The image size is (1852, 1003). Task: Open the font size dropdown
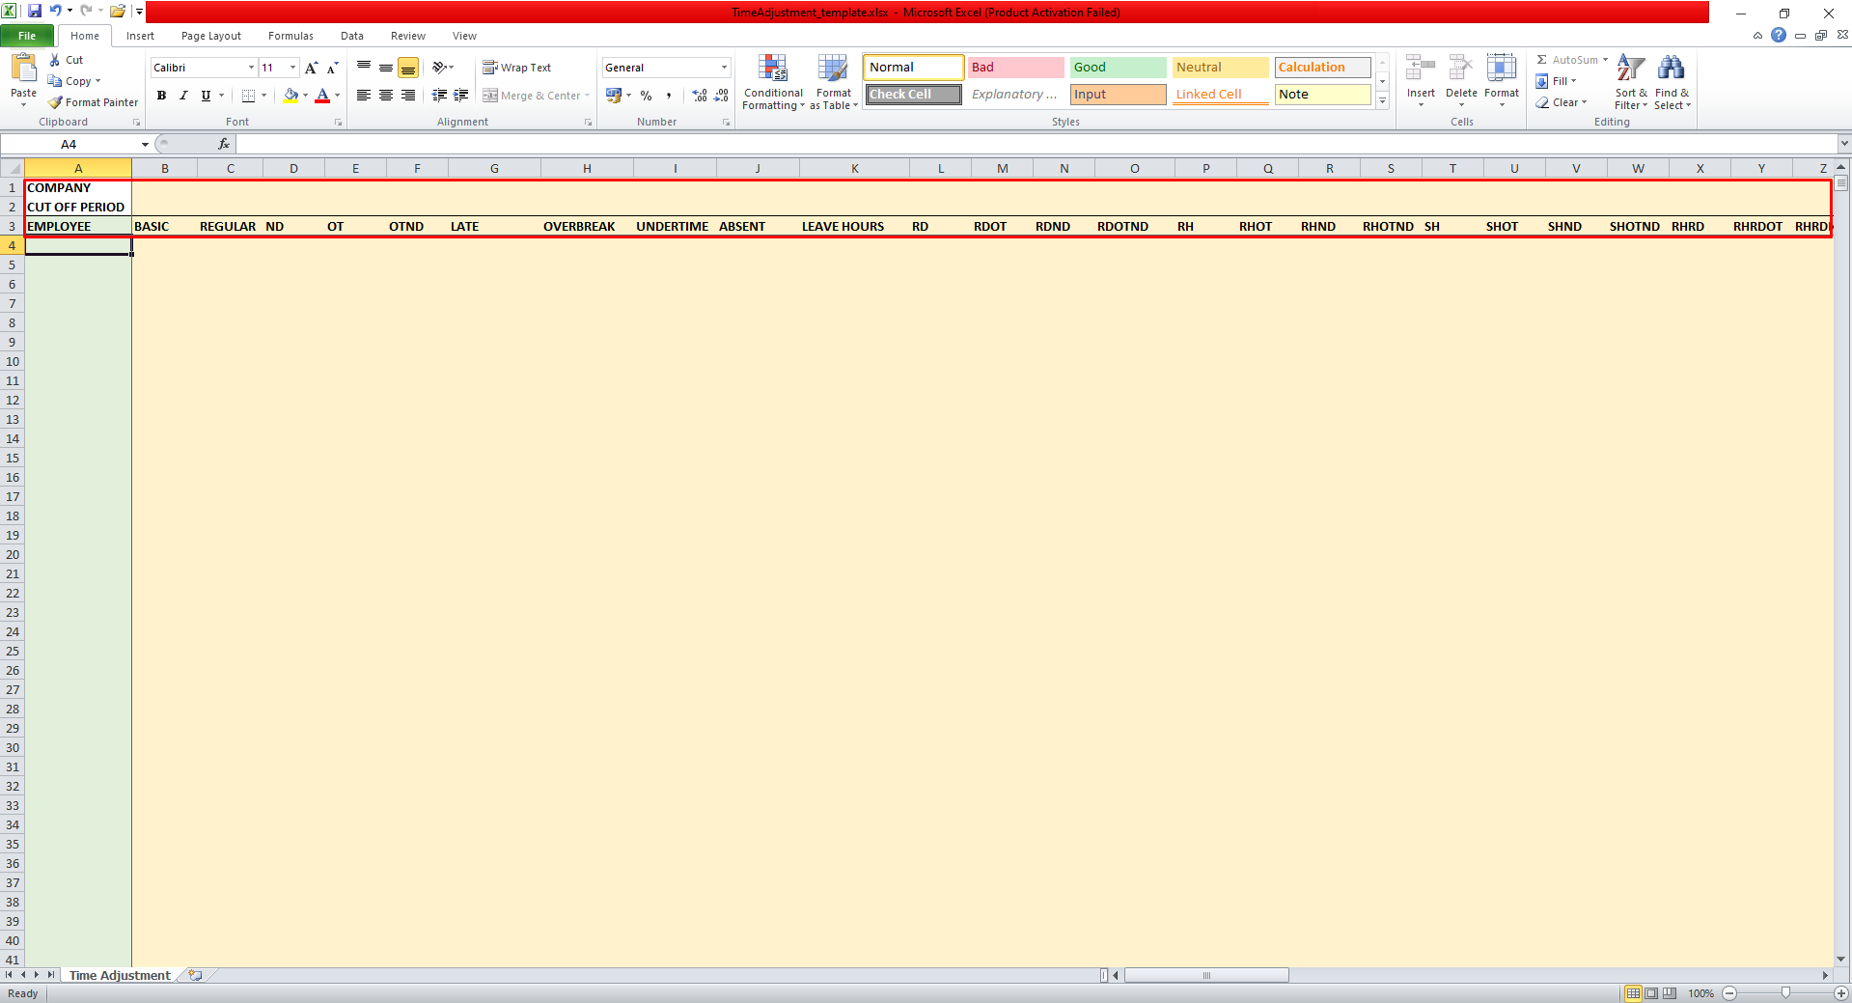point(293,68)
